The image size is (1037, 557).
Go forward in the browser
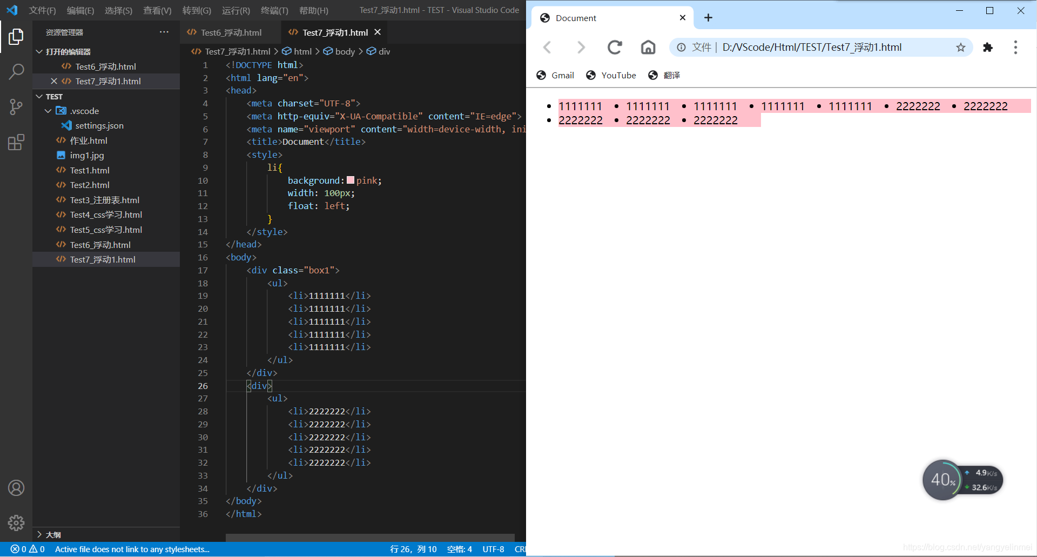[581, 48]
